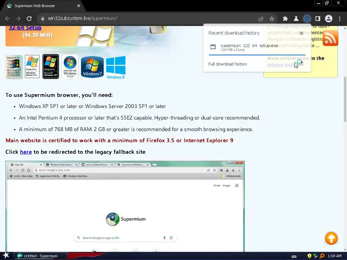Open the profile avatar menu
This screenshot has height=260, width=347.
click(x=329, y=19)
